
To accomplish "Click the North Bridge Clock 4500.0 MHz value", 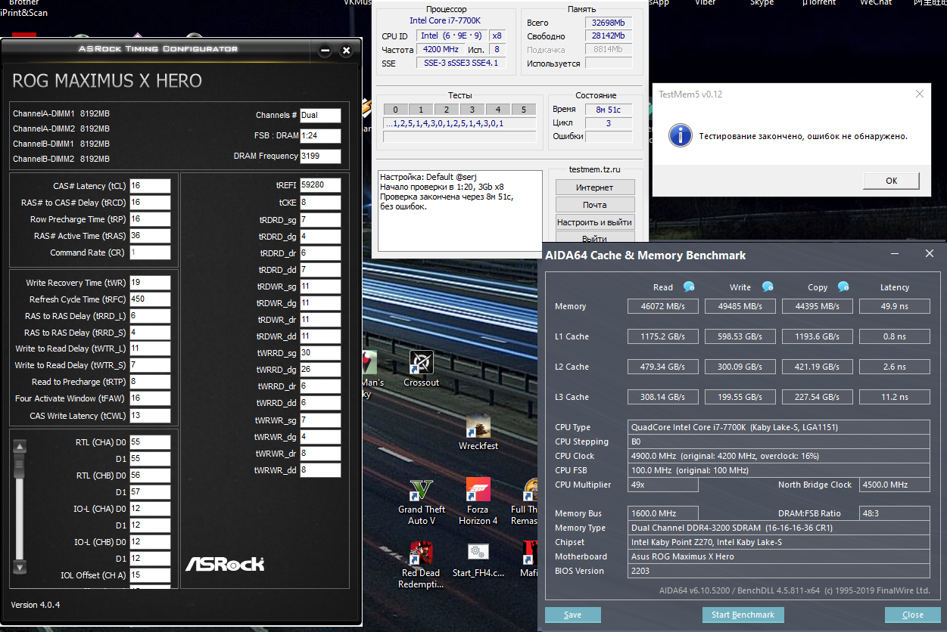I will [x=895, y=485].
